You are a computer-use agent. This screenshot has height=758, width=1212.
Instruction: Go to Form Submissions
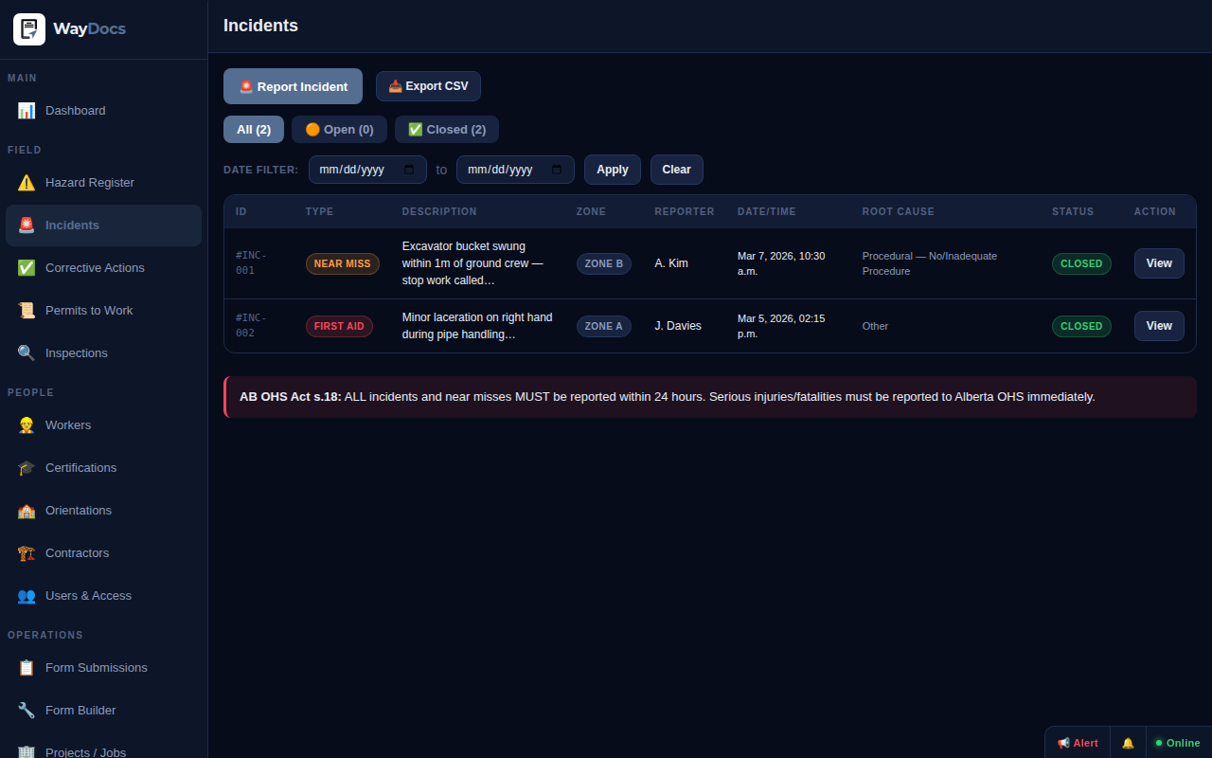(x=103, y=668)
